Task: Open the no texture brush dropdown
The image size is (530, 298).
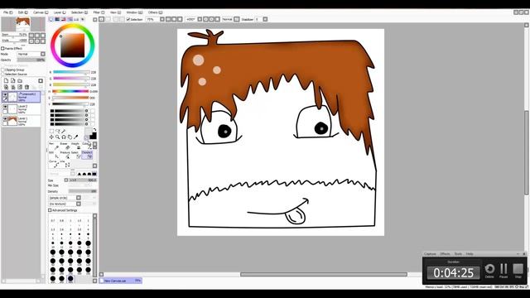Action: [79, 204]
